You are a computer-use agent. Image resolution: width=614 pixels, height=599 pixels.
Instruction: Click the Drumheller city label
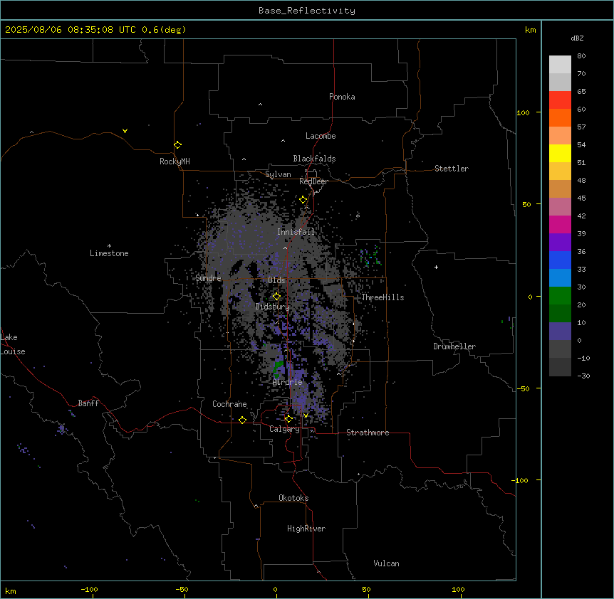pyautogui.click(x=454, y=346)
